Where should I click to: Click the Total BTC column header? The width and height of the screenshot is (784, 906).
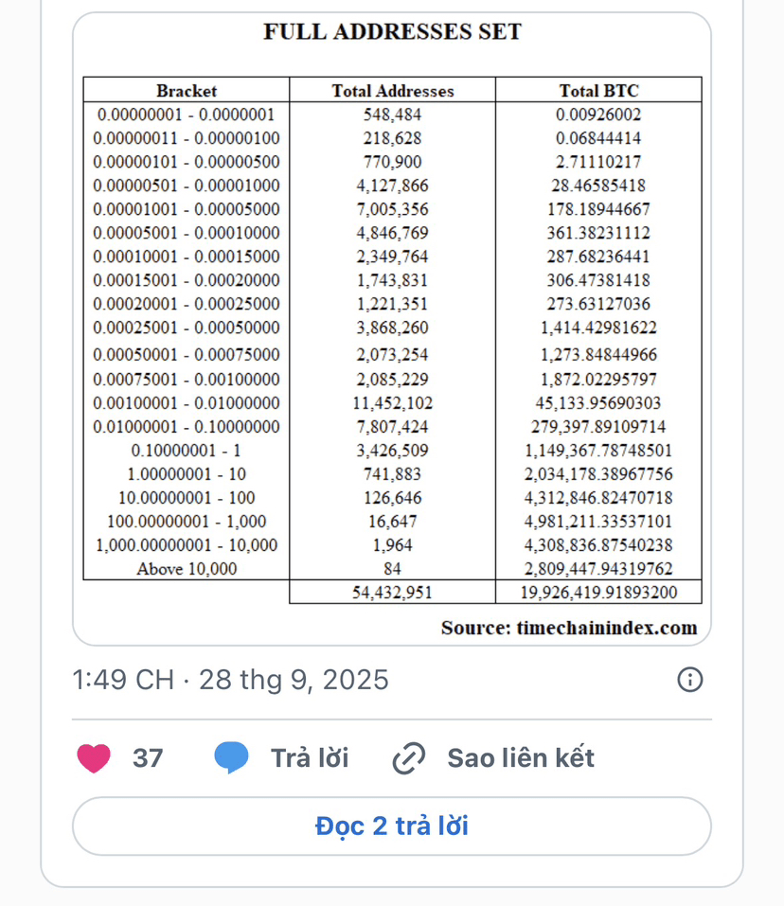pos(599,91)
